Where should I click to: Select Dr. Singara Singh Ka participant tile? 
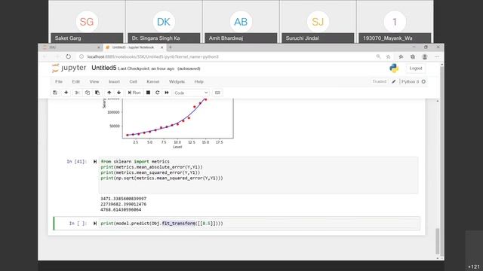(x=164, y=22)
